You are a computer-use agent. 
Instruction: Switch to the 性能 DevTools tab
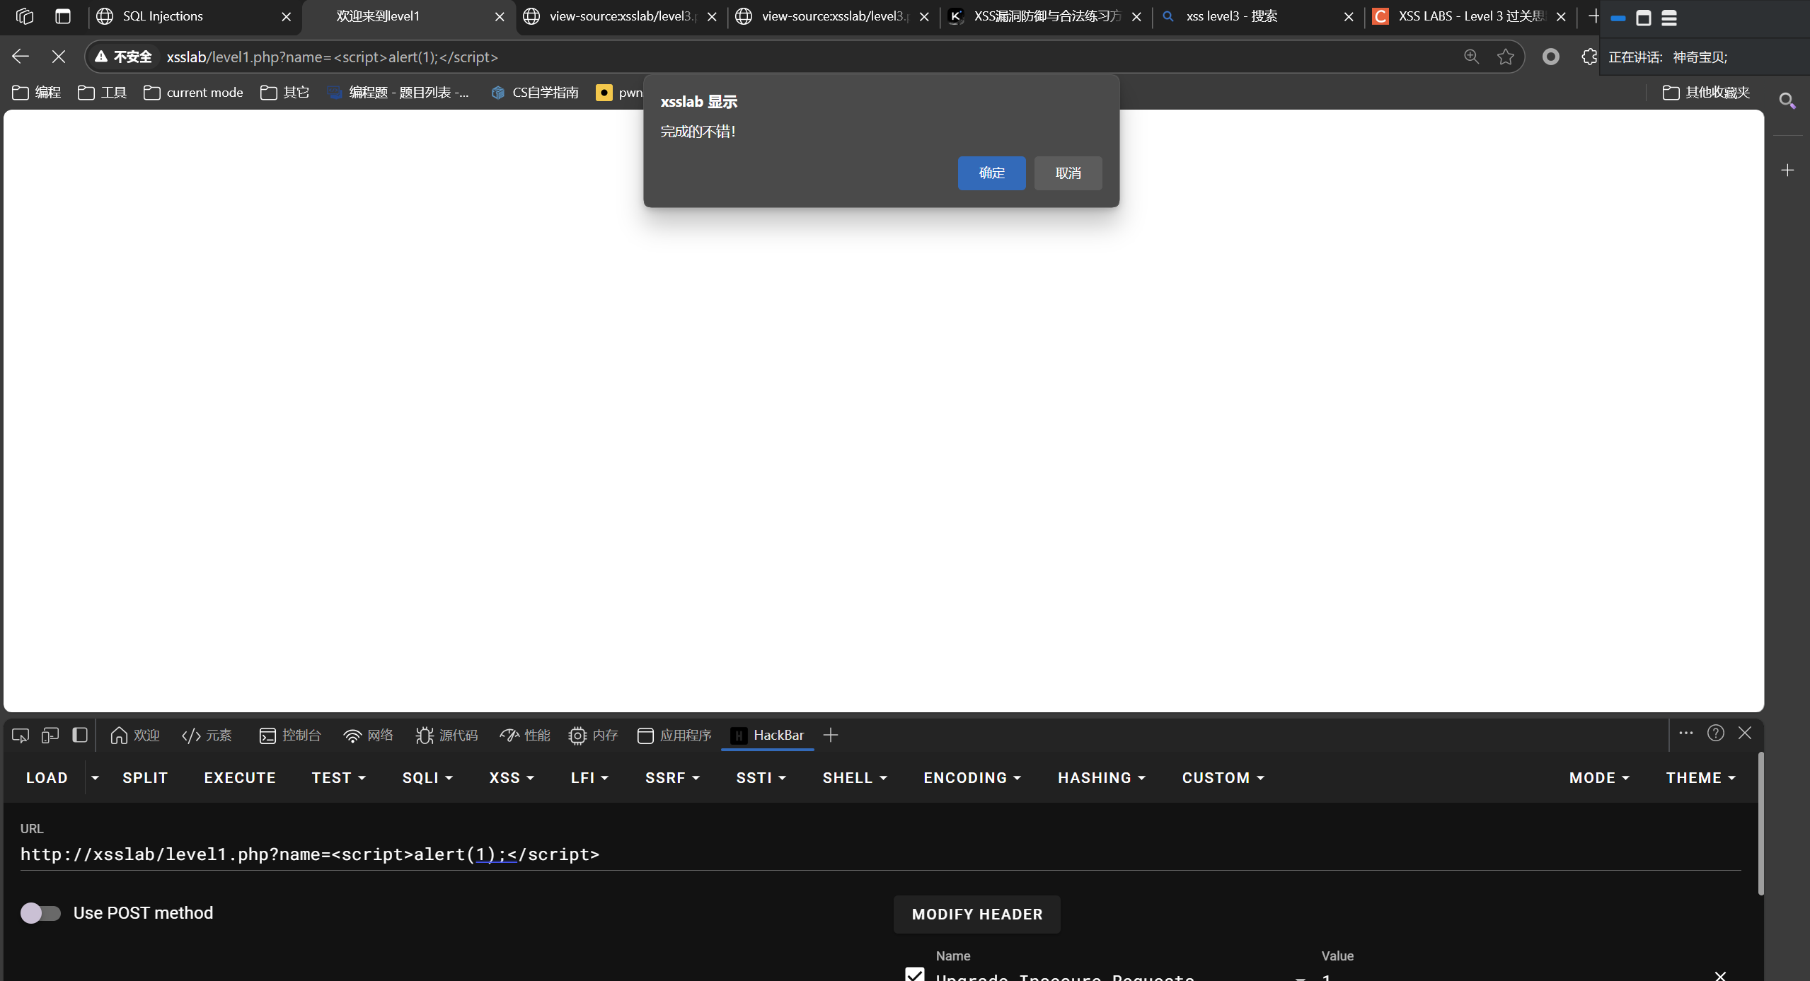click(x=525, y=736)
